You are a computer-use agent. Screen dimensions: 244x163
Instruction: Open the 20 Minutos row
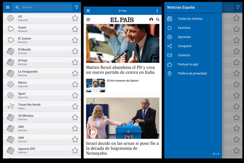pos(42,117)
